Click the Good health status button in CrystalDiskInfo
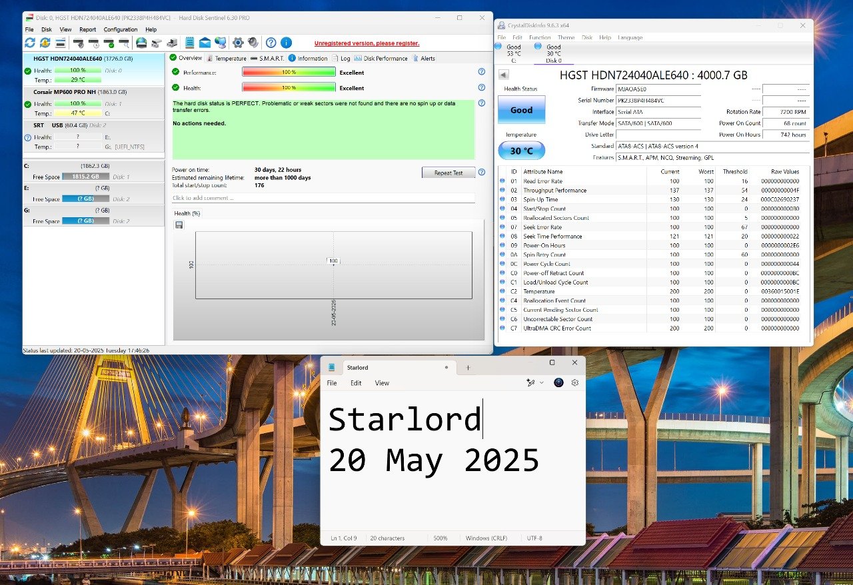 (x=521, y=109)
